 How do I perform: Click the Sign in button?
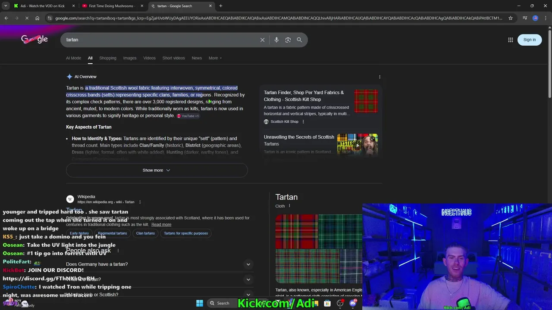[x=530, y=40]
